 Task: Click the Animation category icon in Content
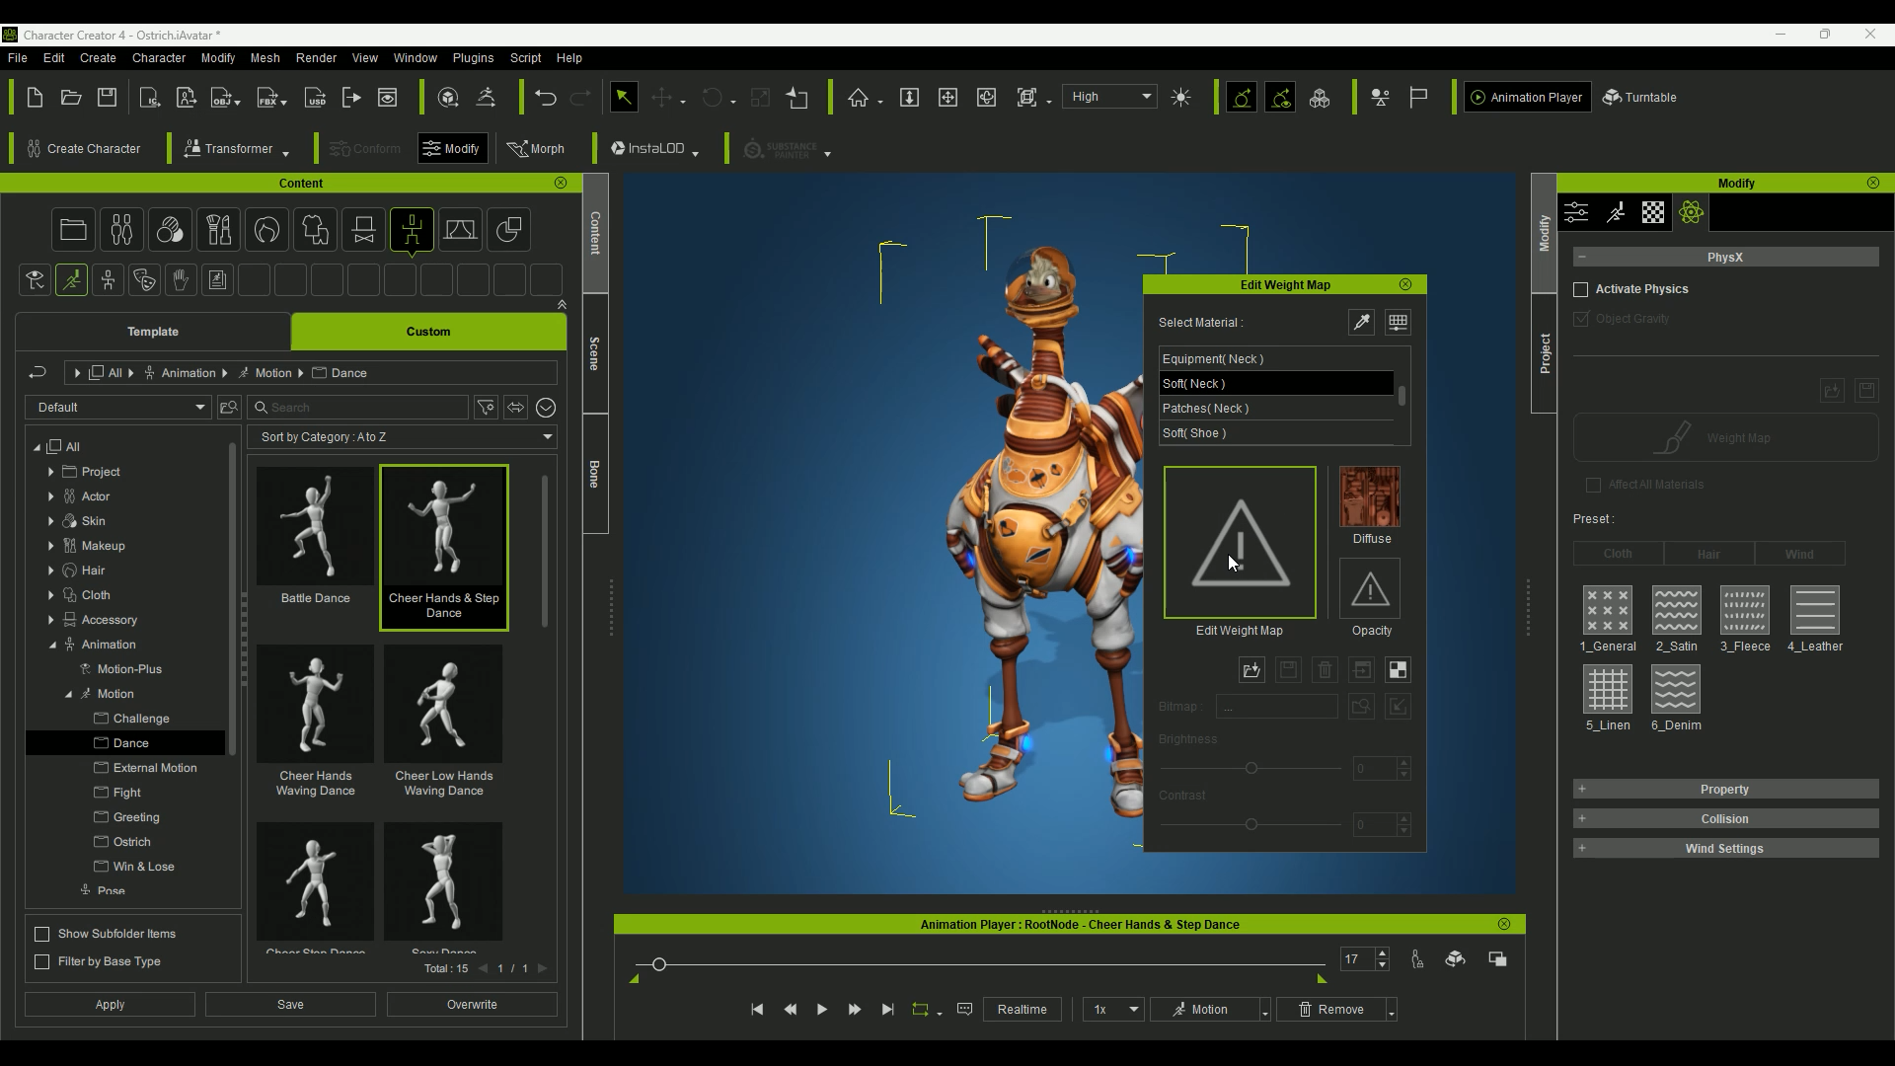pyautogui.click(x=412, y=229)
